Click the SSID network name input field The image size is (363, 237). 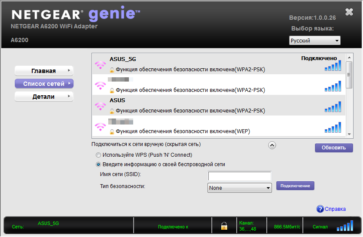[240, 176]
